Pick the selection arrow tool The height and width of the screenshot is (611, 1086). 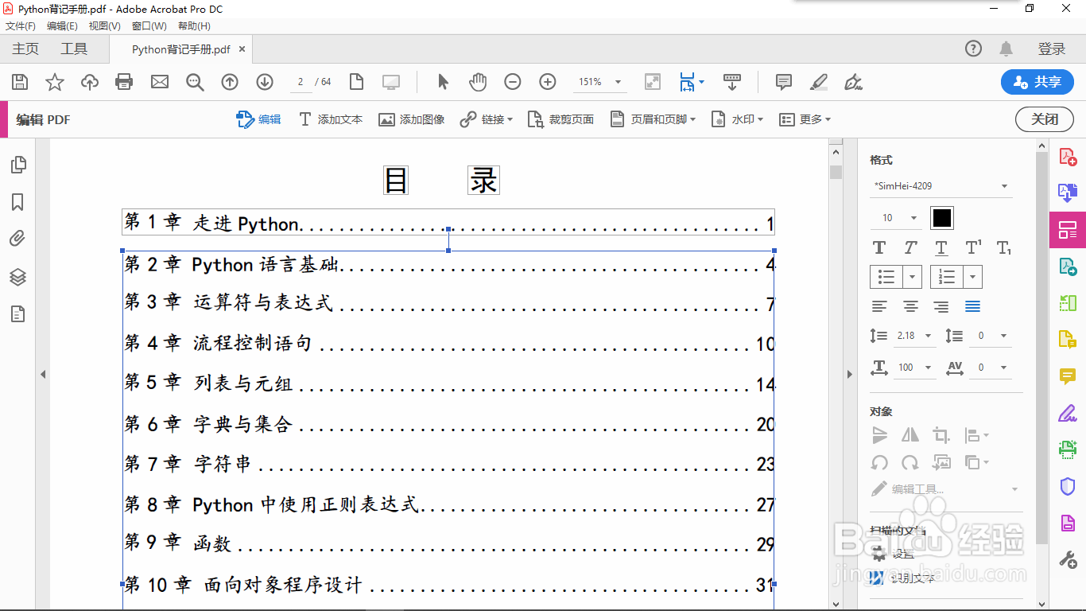(443, 82)
